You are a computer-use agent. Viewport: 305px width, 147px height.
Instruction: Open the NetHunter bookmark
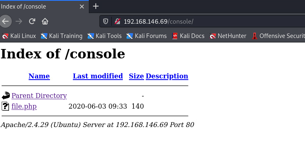(x=228, y=36)
